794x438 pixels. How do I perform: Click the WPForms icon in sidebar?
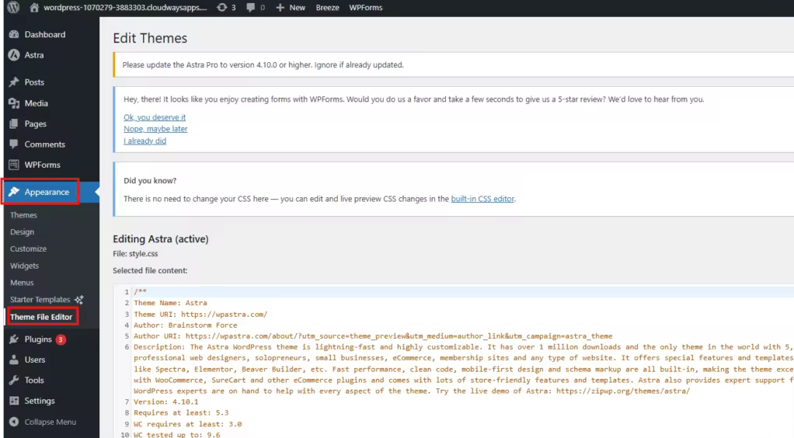click(x=14, y=165)
